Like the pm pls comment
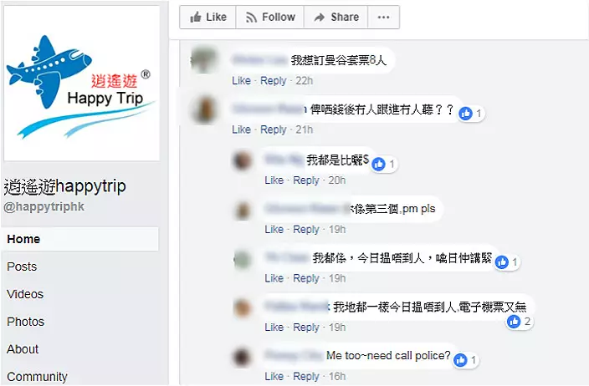The width and height of the screenshot is (589, 386). point(274,229)
